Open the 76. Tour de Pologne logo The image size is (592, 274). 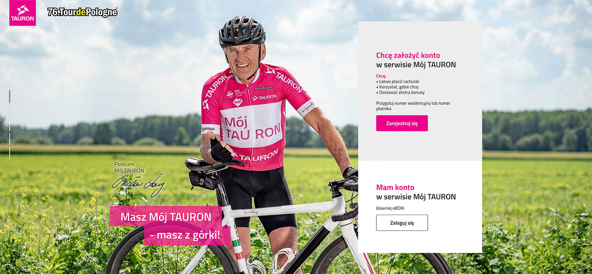tap(82, 12)
